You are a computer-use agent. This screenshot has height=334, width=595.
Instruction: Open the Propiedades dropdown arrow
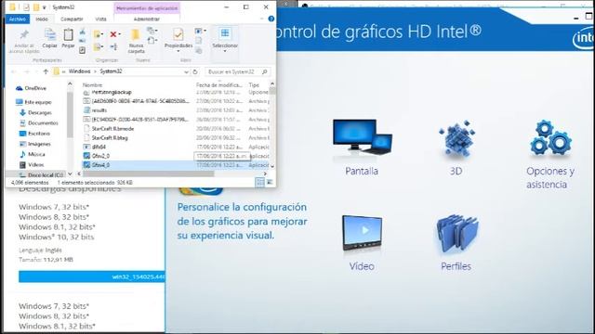(x=178, y=51)
